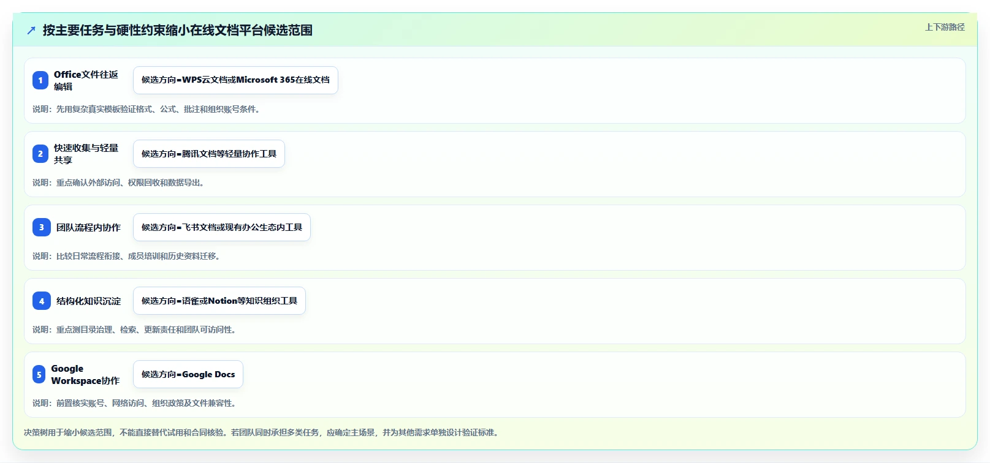990x463 pixels.
Task: Click the note about 先用复杂真实模板验证格式
Action: click(147, 109)
